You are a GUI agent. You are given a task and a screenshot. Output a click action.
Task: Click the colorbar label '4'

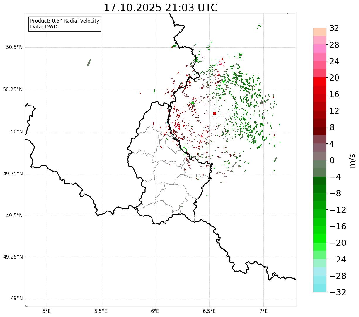click(x=332, y=144)
